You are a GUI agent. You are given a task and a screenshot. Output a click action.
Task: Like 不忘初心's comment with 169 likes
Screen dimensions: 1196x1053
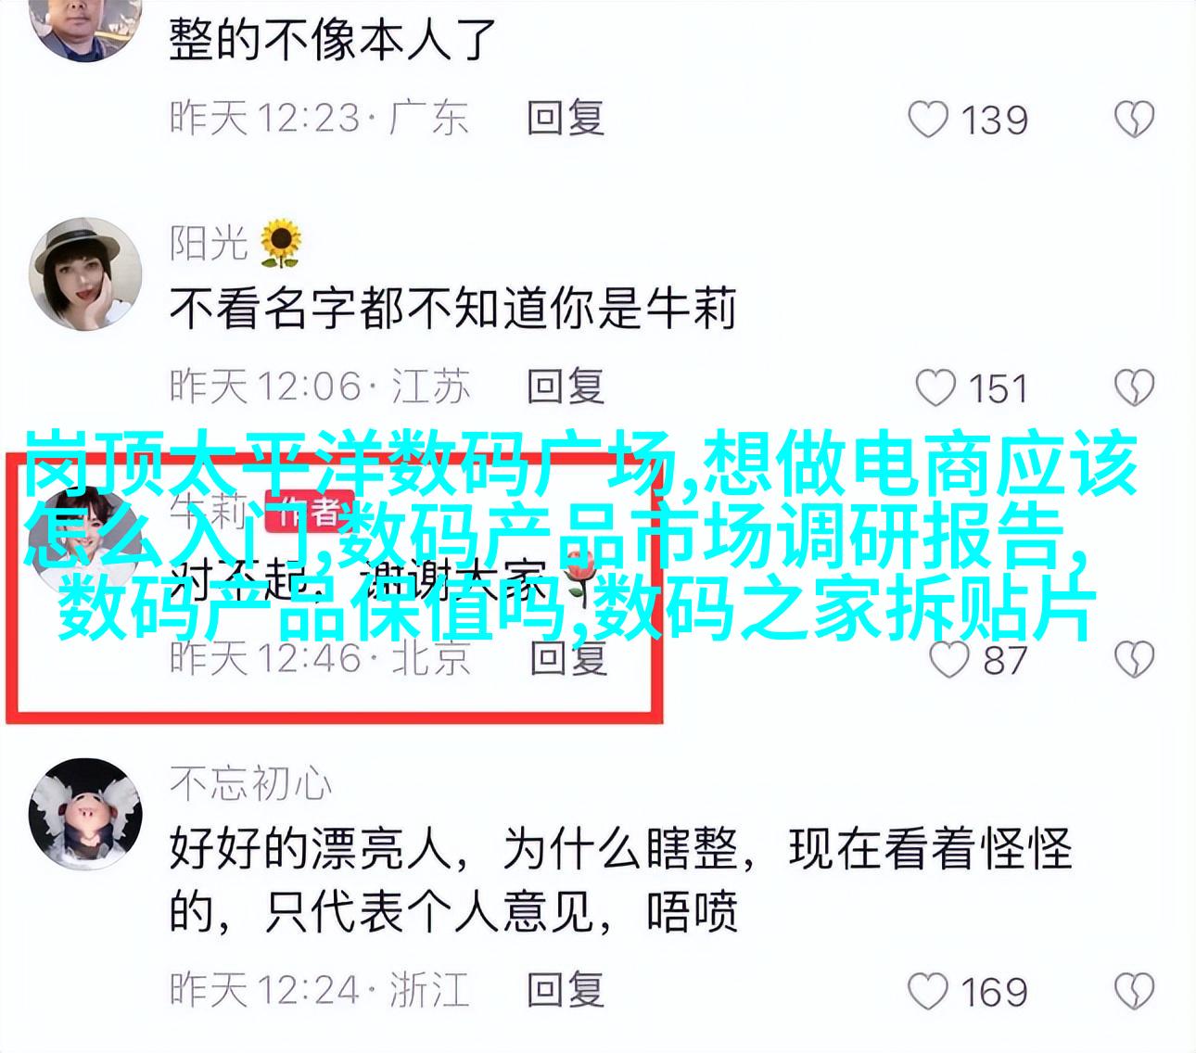tap(928, 992)
